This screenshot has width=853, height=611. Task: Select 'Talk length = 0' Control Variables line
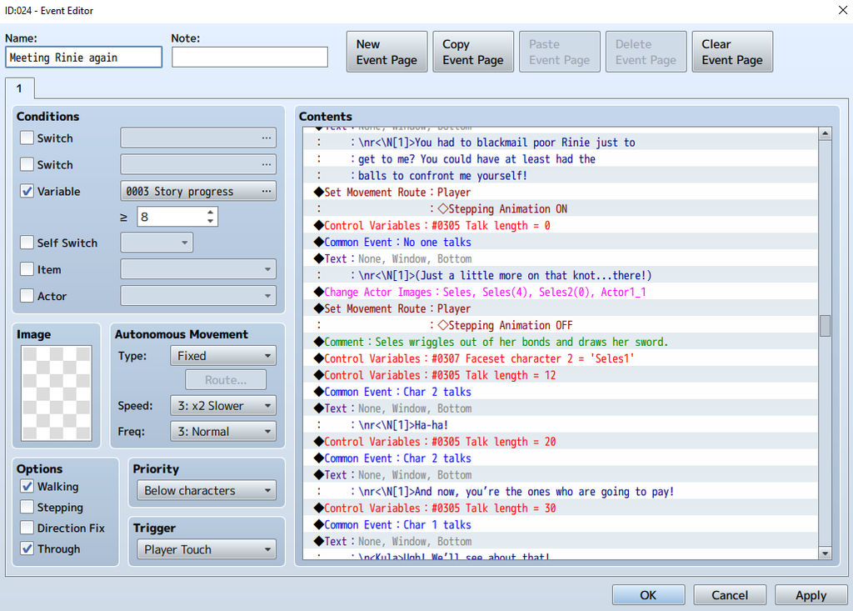pyautogui.click(x=561, y=225)
